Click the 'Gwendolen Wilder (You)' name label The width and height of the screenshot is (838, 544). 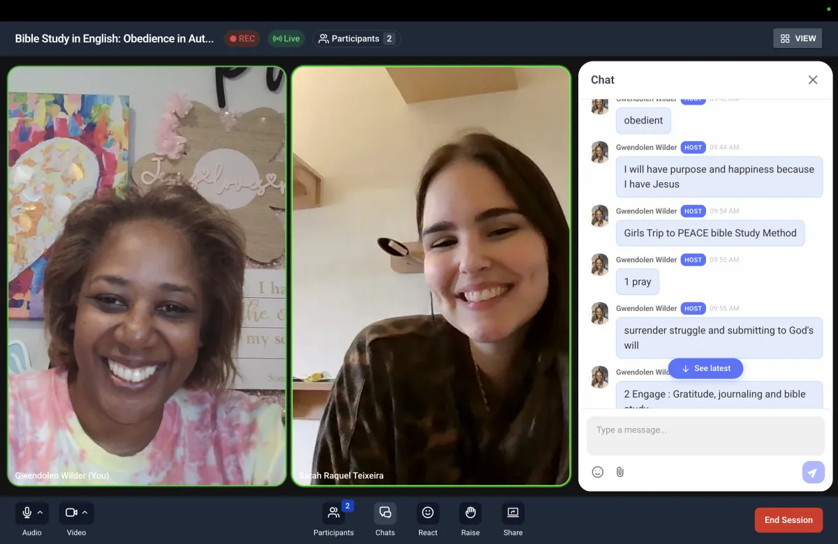[62, 476]
